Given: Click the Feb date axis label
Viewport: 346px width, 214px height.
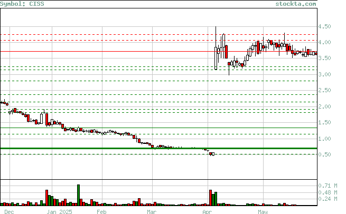Looking at the screenshot, I should click(101, 212).
